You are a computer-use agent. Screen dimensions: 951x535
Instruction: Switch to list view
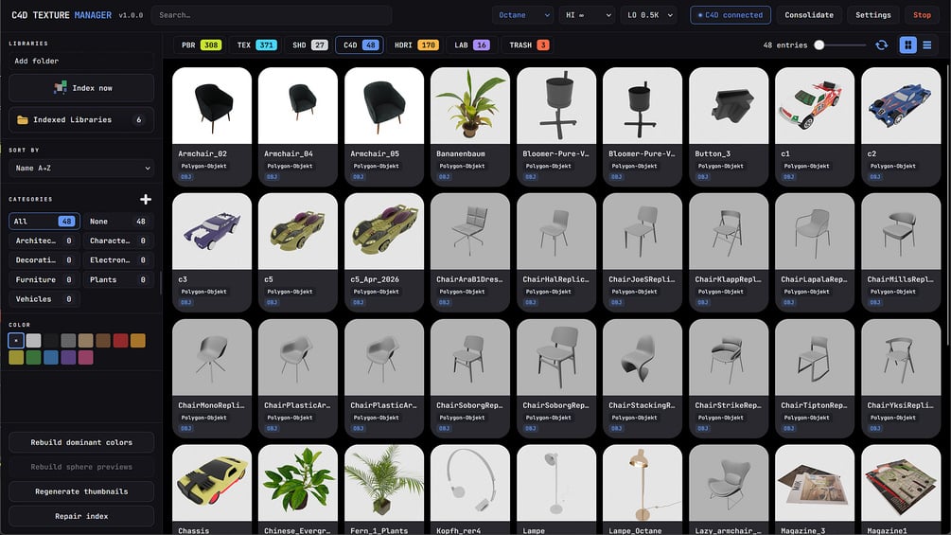[x=926, y=45]
